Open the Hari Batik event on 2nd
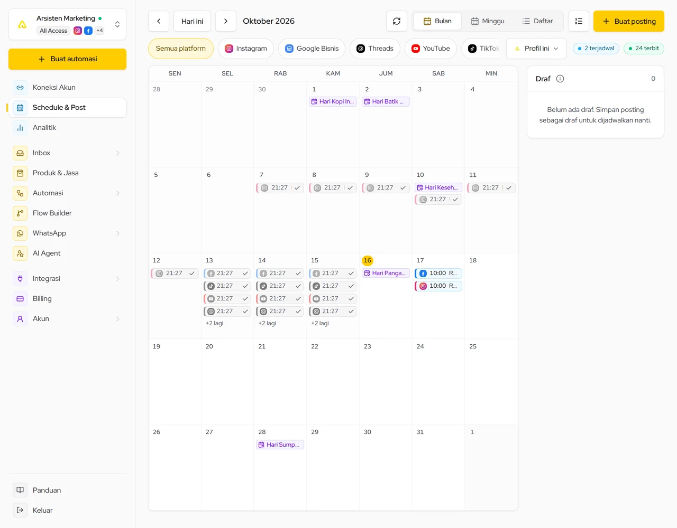This screenshot has height=528, width=677. coord(386,101)
